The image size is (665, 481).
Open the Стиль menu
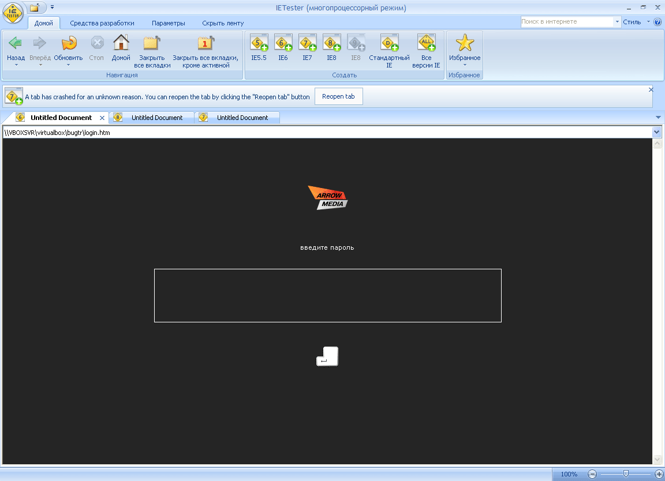coord(636,22)
